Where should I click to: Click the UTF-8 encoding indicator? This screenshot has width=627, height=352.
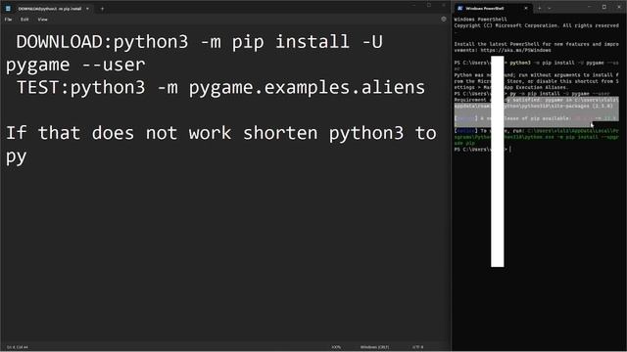point(418,347)
